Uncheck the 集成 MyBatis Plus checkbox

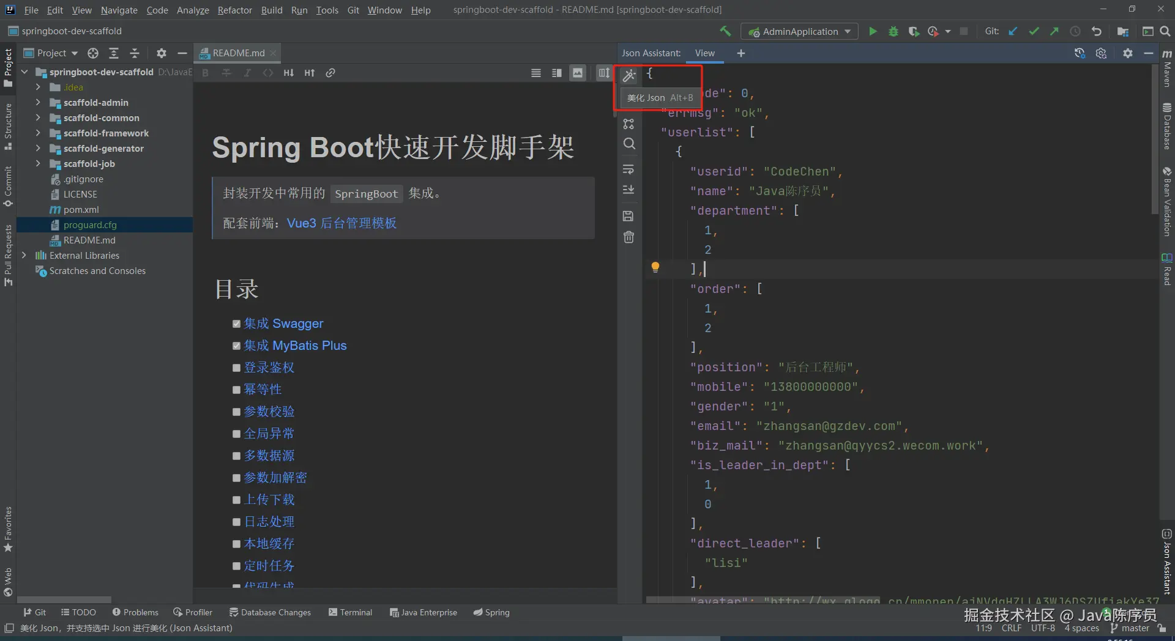pyautogui.click(x=236, y=346)
